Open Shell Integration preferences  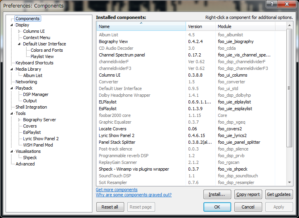pyautogui.click(x=31, y=107)
